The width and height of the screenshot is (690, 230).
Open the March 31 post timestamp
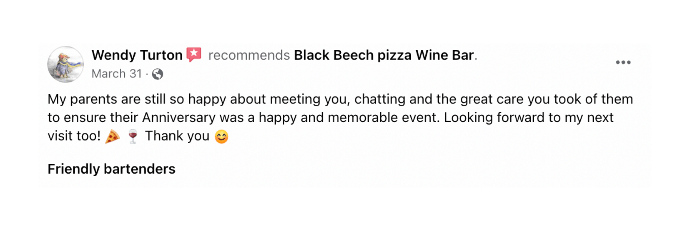117,74
